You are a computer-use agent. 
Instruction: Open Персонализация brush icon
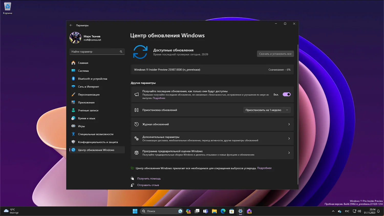[73, 94]
